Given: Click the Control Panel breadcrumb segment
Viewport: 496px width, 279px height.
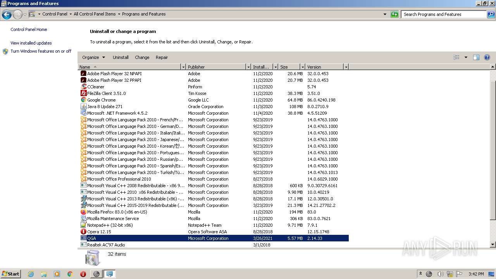Looking at the screenshot, I should (x=55, y=14).
